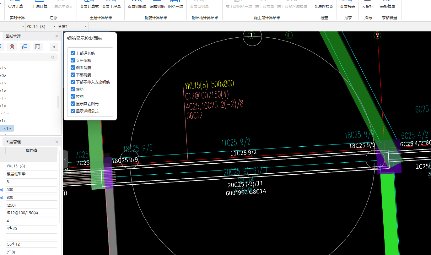This screenshot has height=255, width=431.
Task: Click axis bubble labeled 1
Action: [x=251, y=35]
